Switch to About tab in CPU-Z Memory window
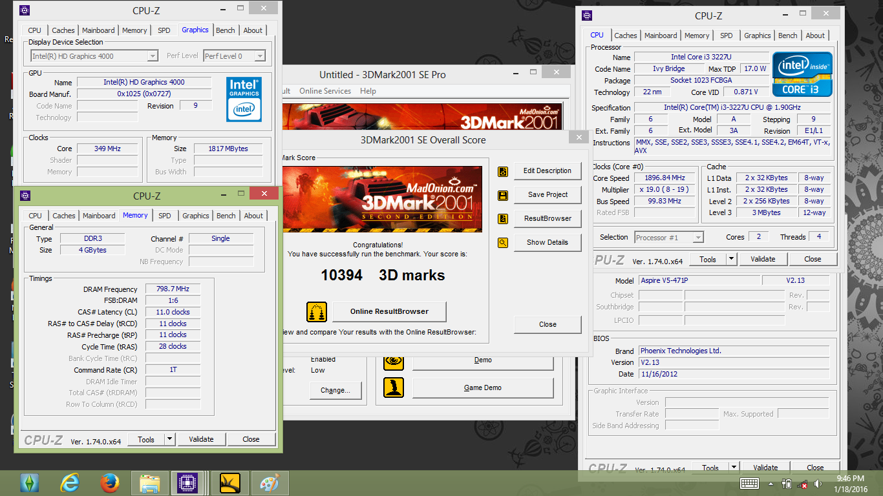 pos(253,216)
